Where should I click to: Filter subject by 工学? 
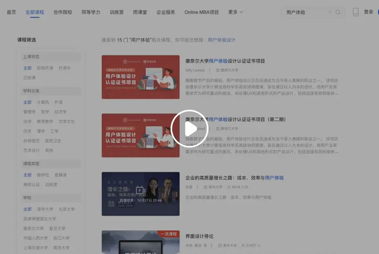54,131
